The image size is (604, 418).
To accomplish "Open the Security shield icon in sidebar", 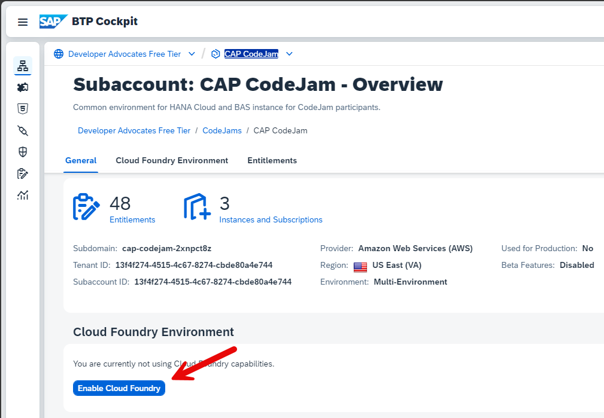I will pyautogui.click(x=23, y=152).
